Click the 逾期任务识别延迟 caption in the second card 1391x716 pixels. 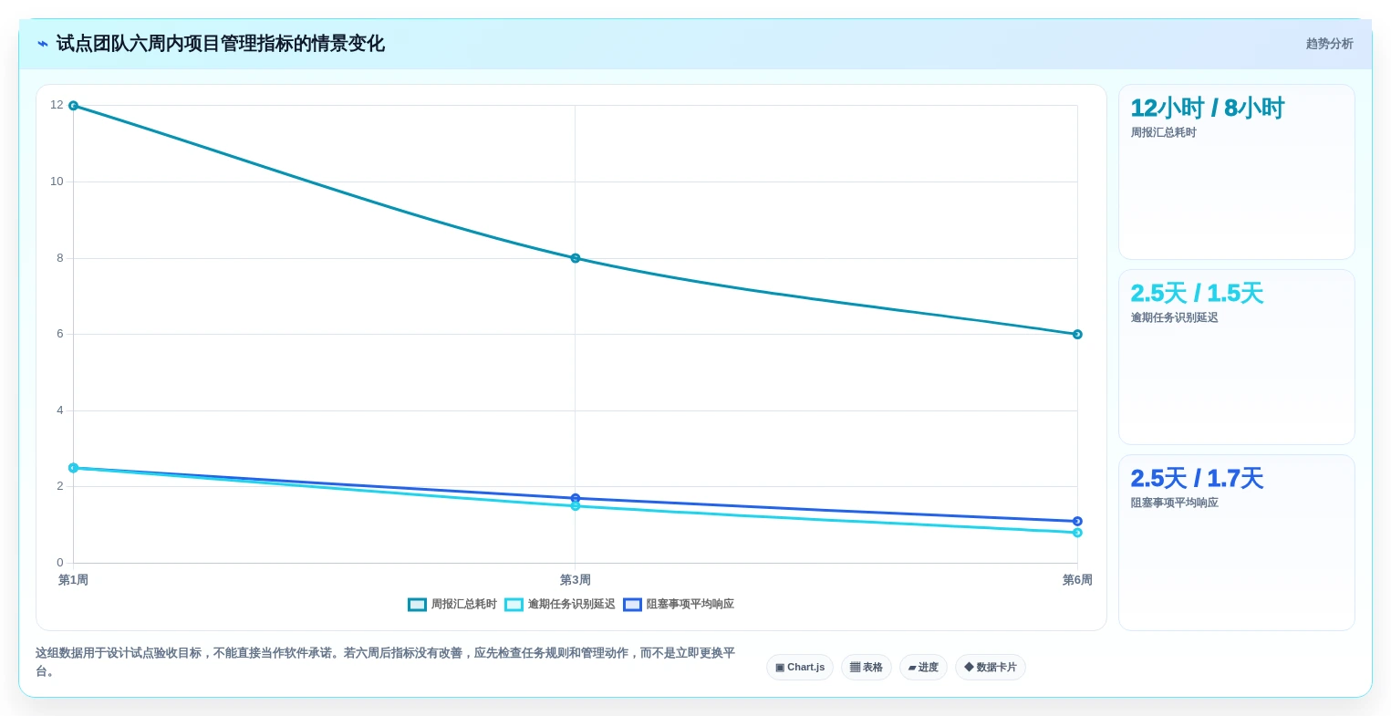[1175, 318]
